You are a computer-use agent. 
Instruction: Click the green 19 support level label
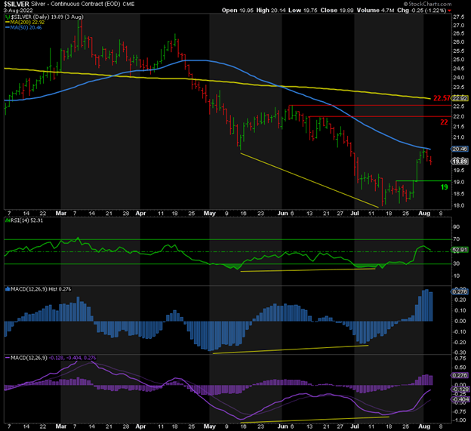click(x=445, y=186)
